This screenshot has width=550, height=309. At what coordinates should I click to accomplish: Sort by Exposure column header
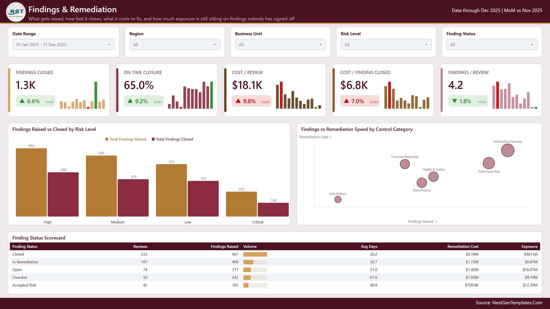pyautogui.click(x=529, y=247)
